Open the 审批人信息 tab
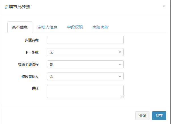The height and width of the screenshot is (124, 171). coord(47,27)
